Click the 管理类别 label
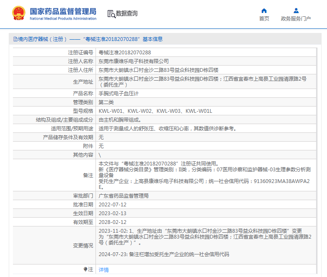327x277 pixels. click(x=83, y=102)
